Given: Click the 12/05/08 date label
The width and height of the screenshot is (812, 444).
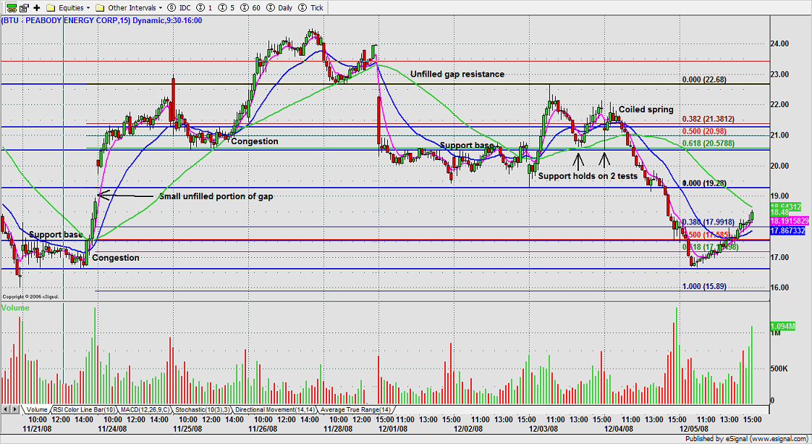Looking at the screenshot, I should 693,429.
